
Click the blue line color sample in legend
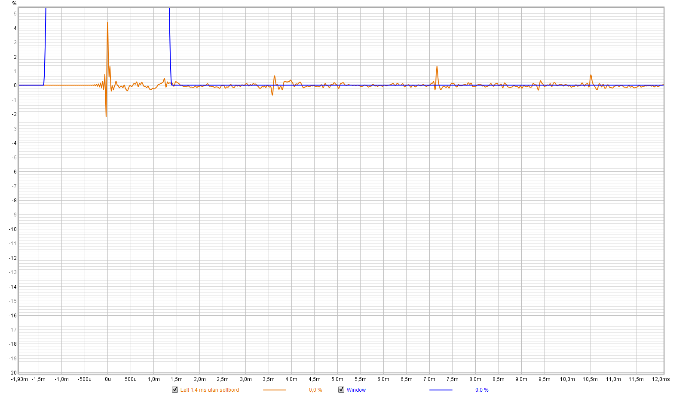coord(441,390)
